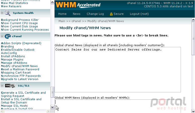
Task: Open Manage cPAddons
Action: 14,63
